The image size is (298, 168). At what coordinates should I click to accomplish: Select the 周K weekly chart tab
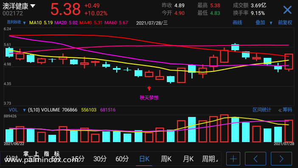pyautogui.click(x=166, y=159)
